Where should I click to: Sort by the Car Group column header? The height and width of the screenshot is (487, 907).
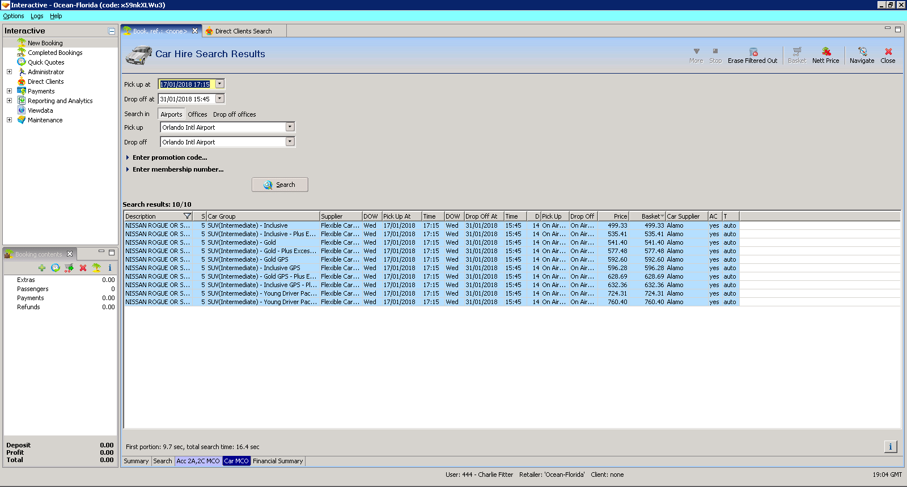(x=263, y=216)
